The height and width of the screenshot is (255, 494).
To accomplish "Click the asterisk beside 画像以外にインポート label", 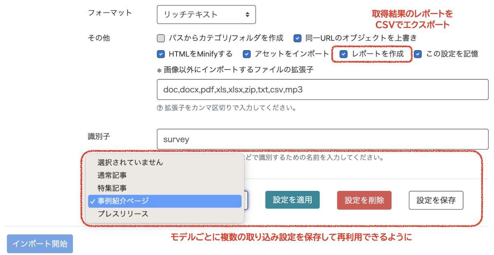I will [x=159, y=70].
